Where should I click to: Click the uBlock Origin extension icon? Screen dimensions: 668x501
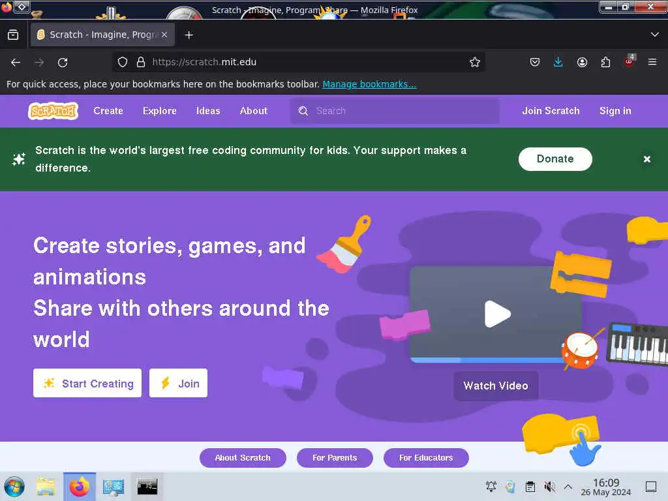pyautogui.click(x=630, y=61)
